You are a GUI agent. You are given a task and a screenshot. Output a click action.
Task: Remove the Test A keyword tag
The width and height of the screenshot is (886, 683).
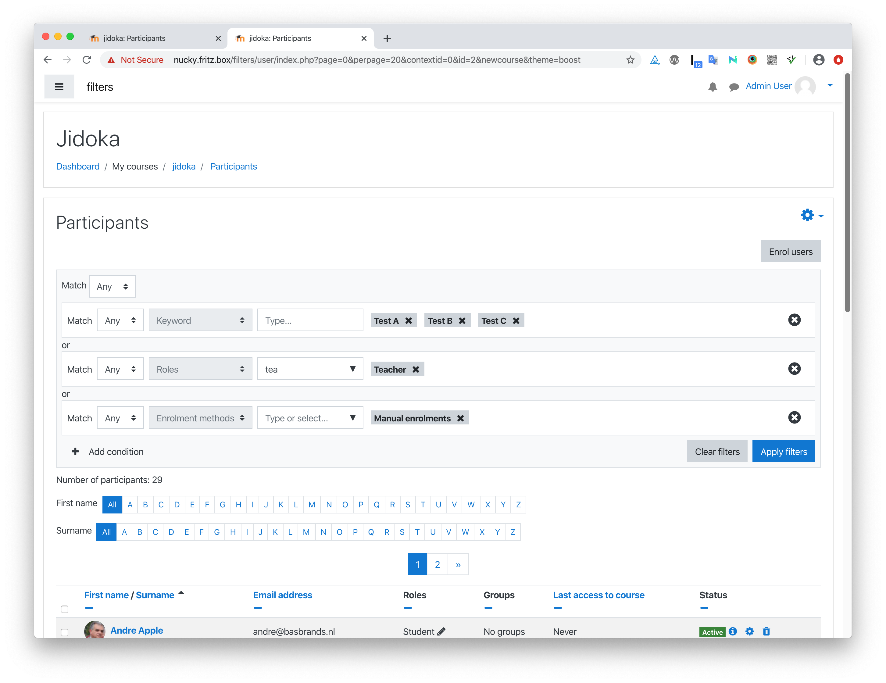click(x=409, y=320)
